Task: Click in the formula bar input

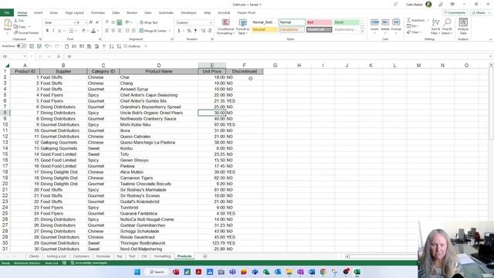Action: point(277,56)
